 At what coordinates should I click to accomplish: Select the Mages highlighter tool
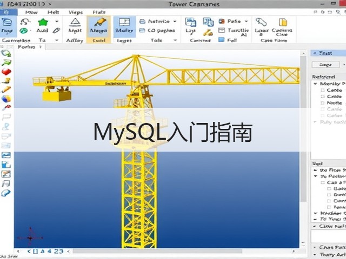point(98,26)
